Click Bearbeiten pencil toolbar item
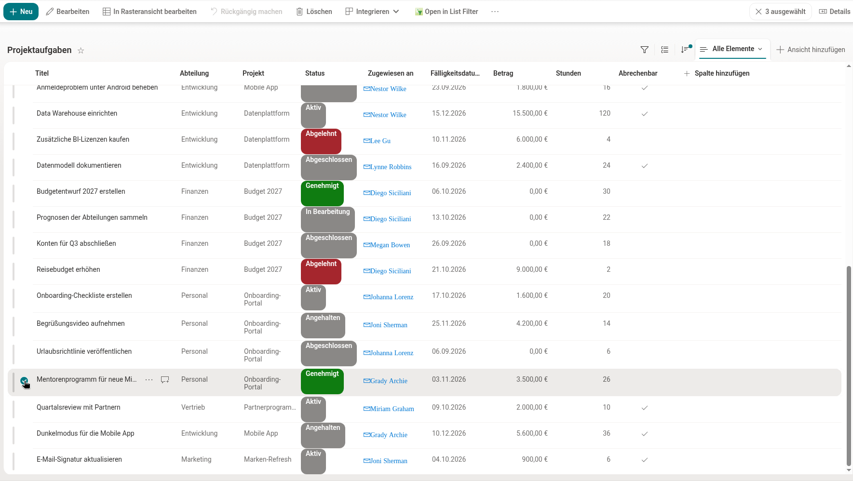The width and height of the screenshot is (853, 481). pos(68,12)
